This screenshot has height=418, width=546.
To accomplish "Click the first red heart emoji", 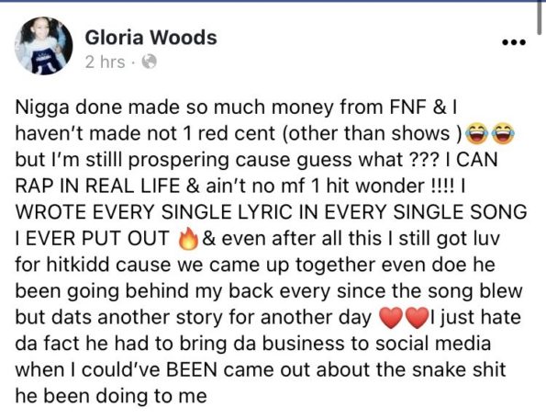I will coord(391,318).
